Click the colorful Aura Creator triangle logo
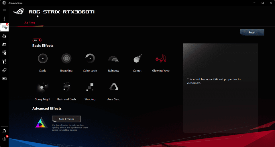Screen dimensions: 275x147 [x=41, y=123]
